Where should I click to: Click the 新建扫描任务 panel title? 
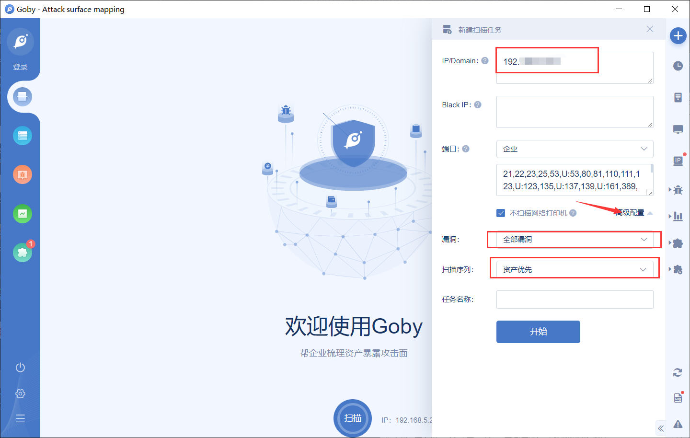(480, 30)
